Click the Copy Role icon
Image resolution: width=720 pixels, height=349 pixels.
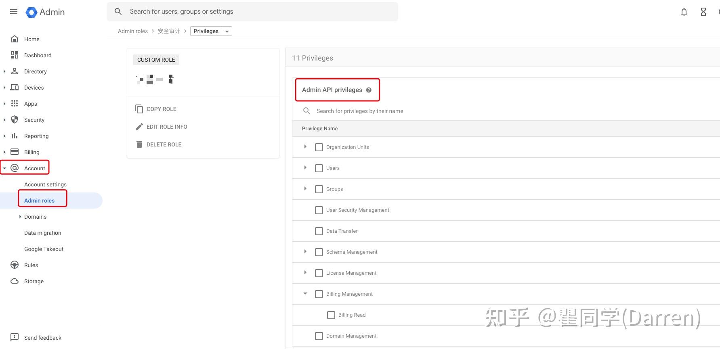(139, 109)
